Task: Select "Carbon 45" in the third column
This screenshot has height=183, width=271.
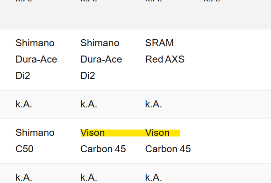Action: [168, 149]
